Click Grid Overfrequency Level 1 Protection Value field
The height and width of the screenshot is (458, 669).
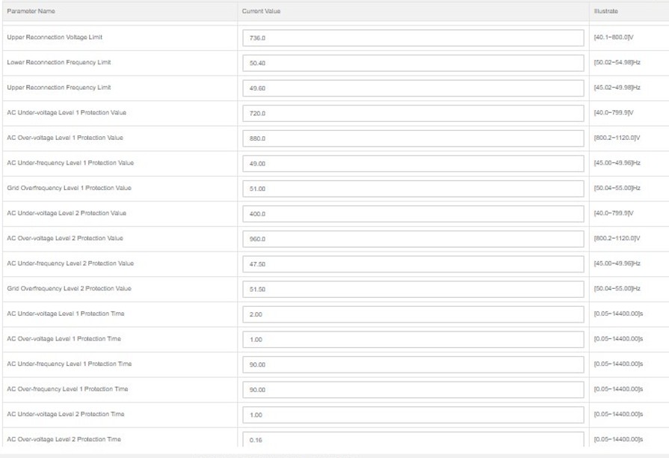[413, 189]
